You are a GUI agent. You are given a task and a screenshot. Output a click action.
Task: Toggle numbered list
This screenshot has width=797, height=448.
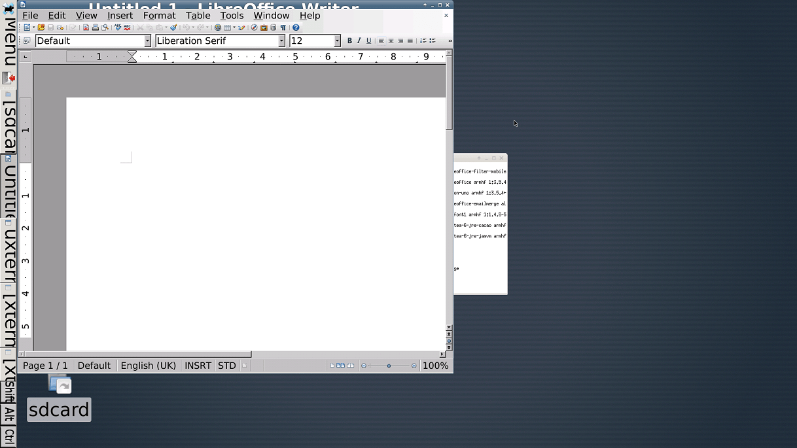click(x=423, y=41)
